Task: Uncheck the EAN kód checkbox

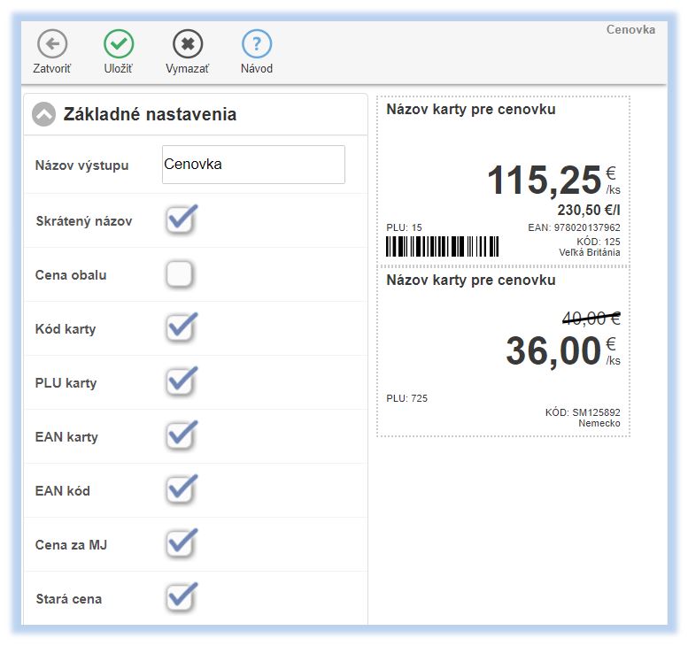Action: pos(180,491)
